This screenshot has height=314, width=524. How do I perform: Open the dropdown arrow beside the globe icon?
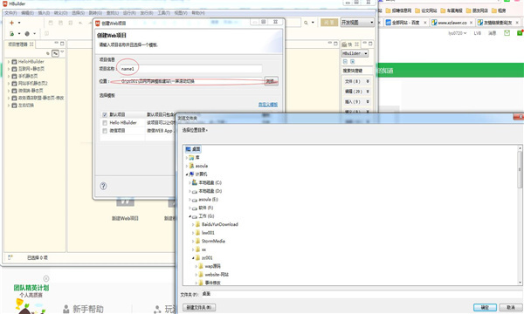34,34
